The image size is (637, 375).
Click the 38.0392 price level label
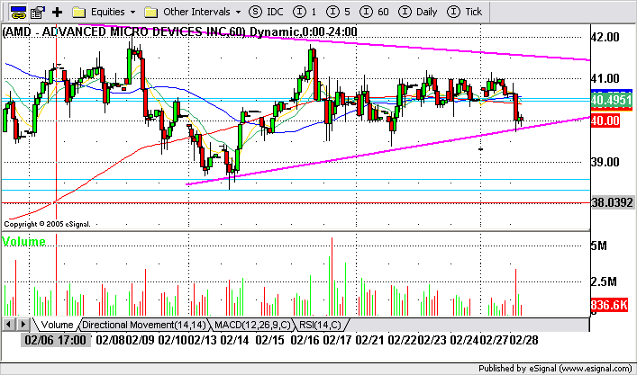pyautogui.click(x=612, y=202)
